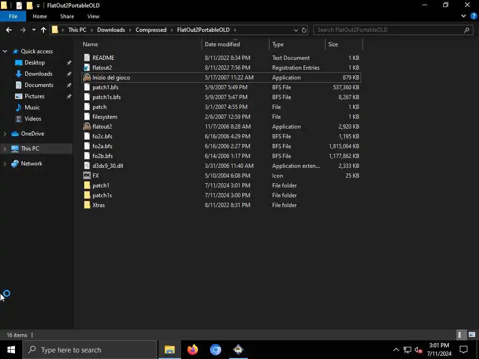Sort by the Size column header
This screenshot has height=359, width=479.
(x=333, y=44)
